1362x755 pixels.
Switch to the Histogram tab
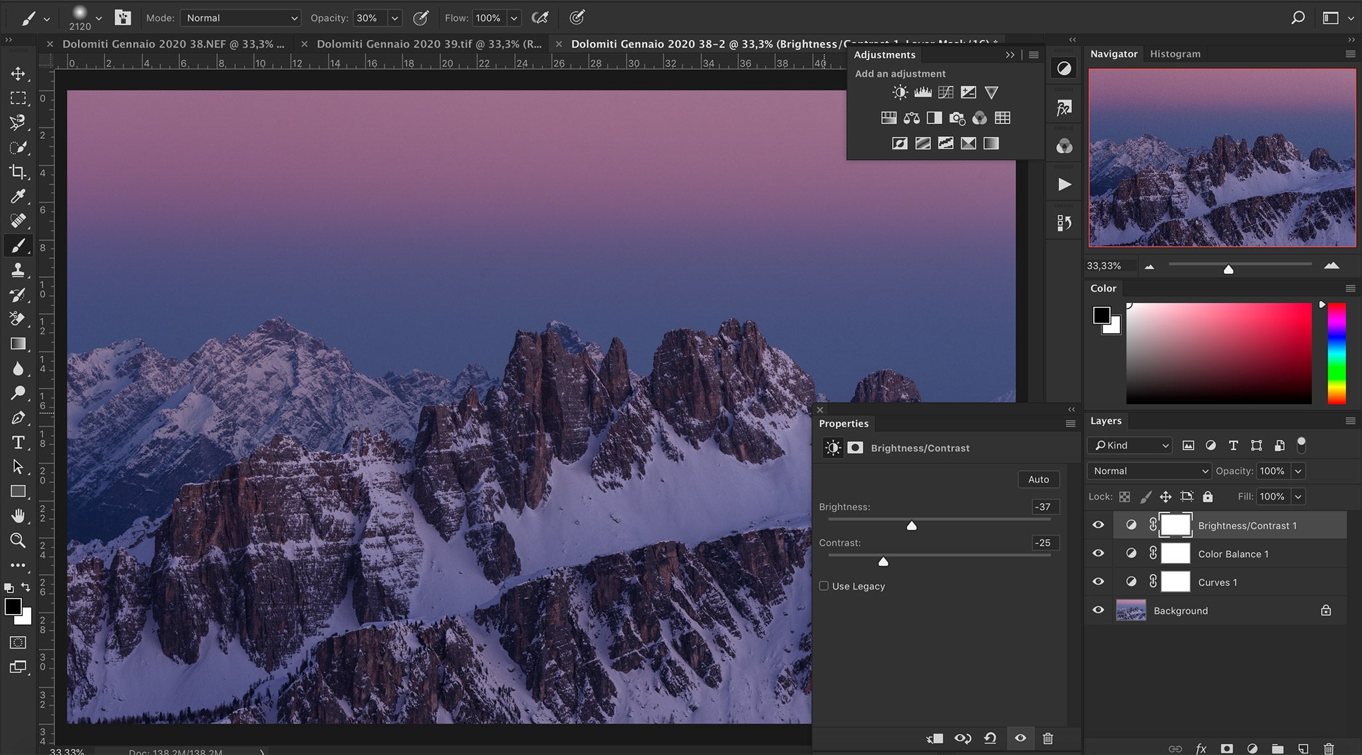tap(1174, 54)
